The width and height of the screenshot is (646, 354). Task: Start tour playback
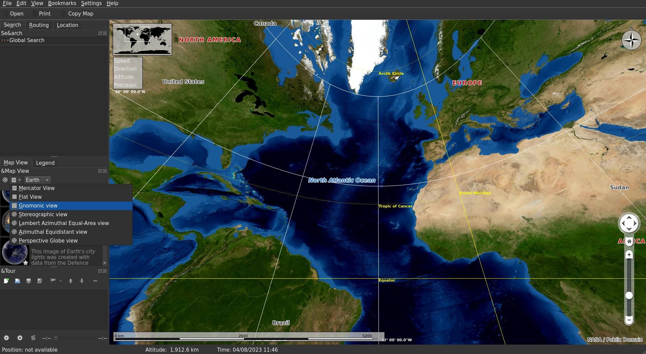[x=6, y=338]
